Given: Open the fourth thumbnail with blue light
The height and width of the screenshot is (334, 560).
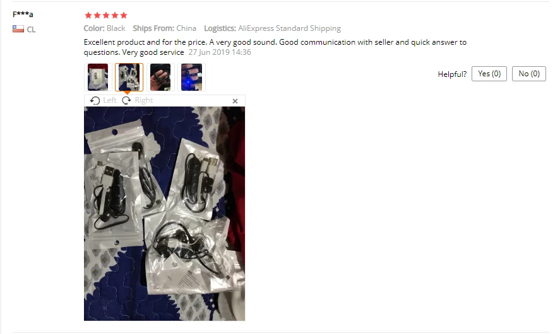Looking at the screenshot, I should pos(191,77).
